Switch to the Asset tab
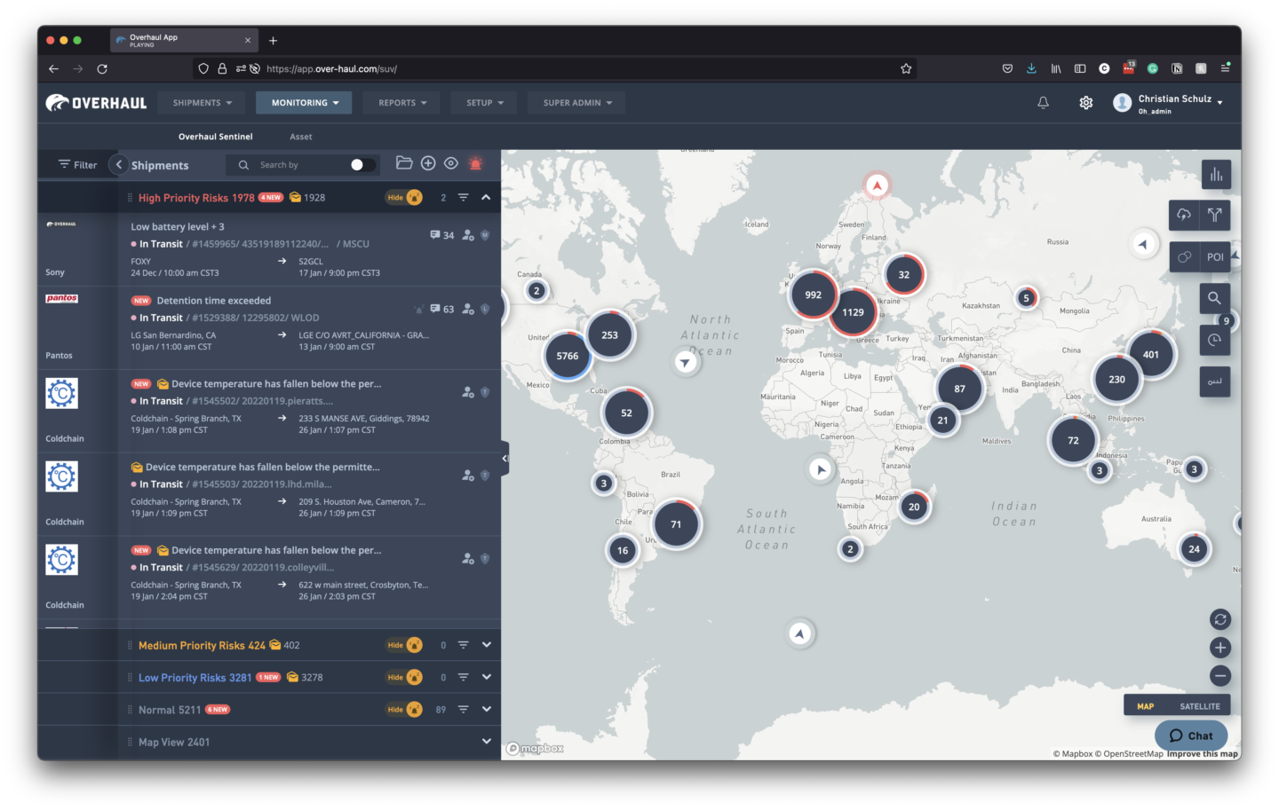The height and width of the screenshot is (810, 1279). (301, 137)
